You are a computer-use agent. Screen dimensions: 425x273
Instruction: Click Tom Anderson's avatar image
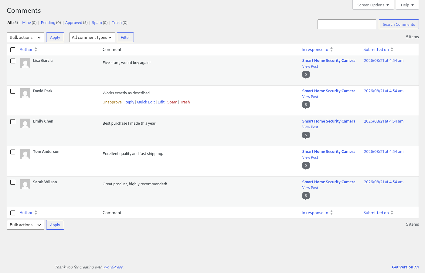point(25,154)
